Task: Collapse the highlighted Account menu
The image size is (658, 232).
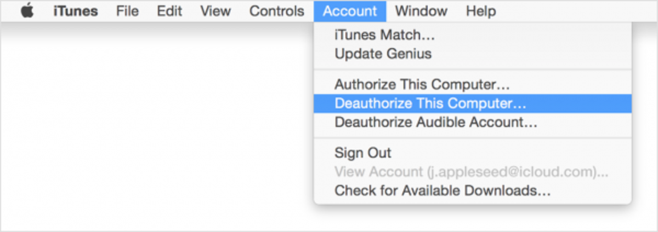Action: [350, 11]
